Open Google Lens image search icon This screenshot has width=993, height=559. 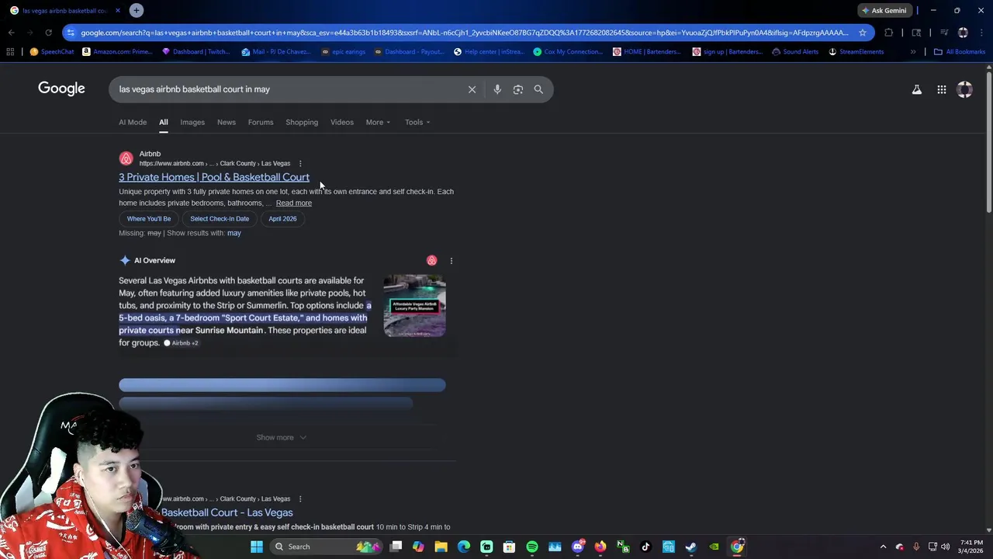518,89
